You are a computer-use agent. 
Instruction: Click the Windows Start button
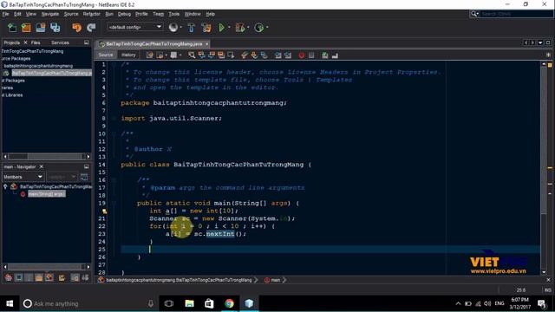tap(10, 303)
